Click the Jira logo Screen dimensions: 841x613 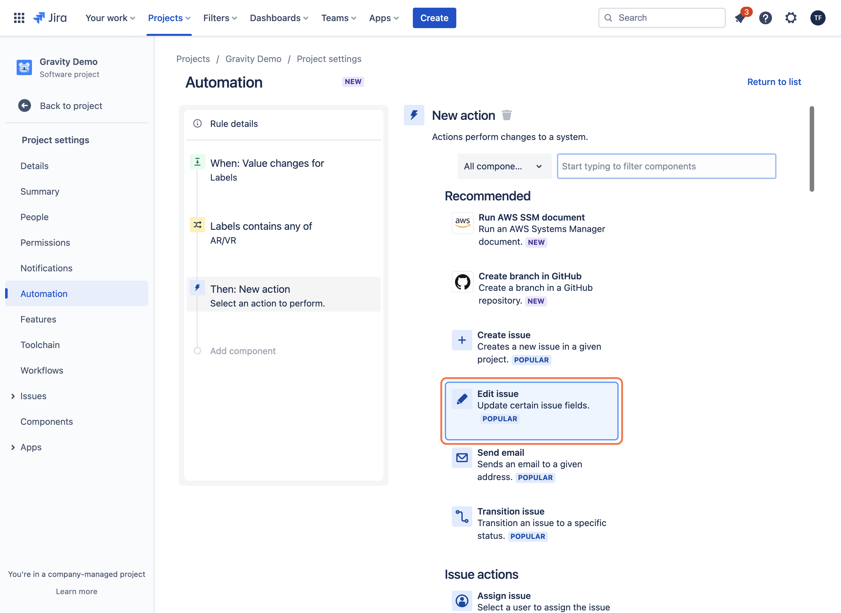coord(50,18)
